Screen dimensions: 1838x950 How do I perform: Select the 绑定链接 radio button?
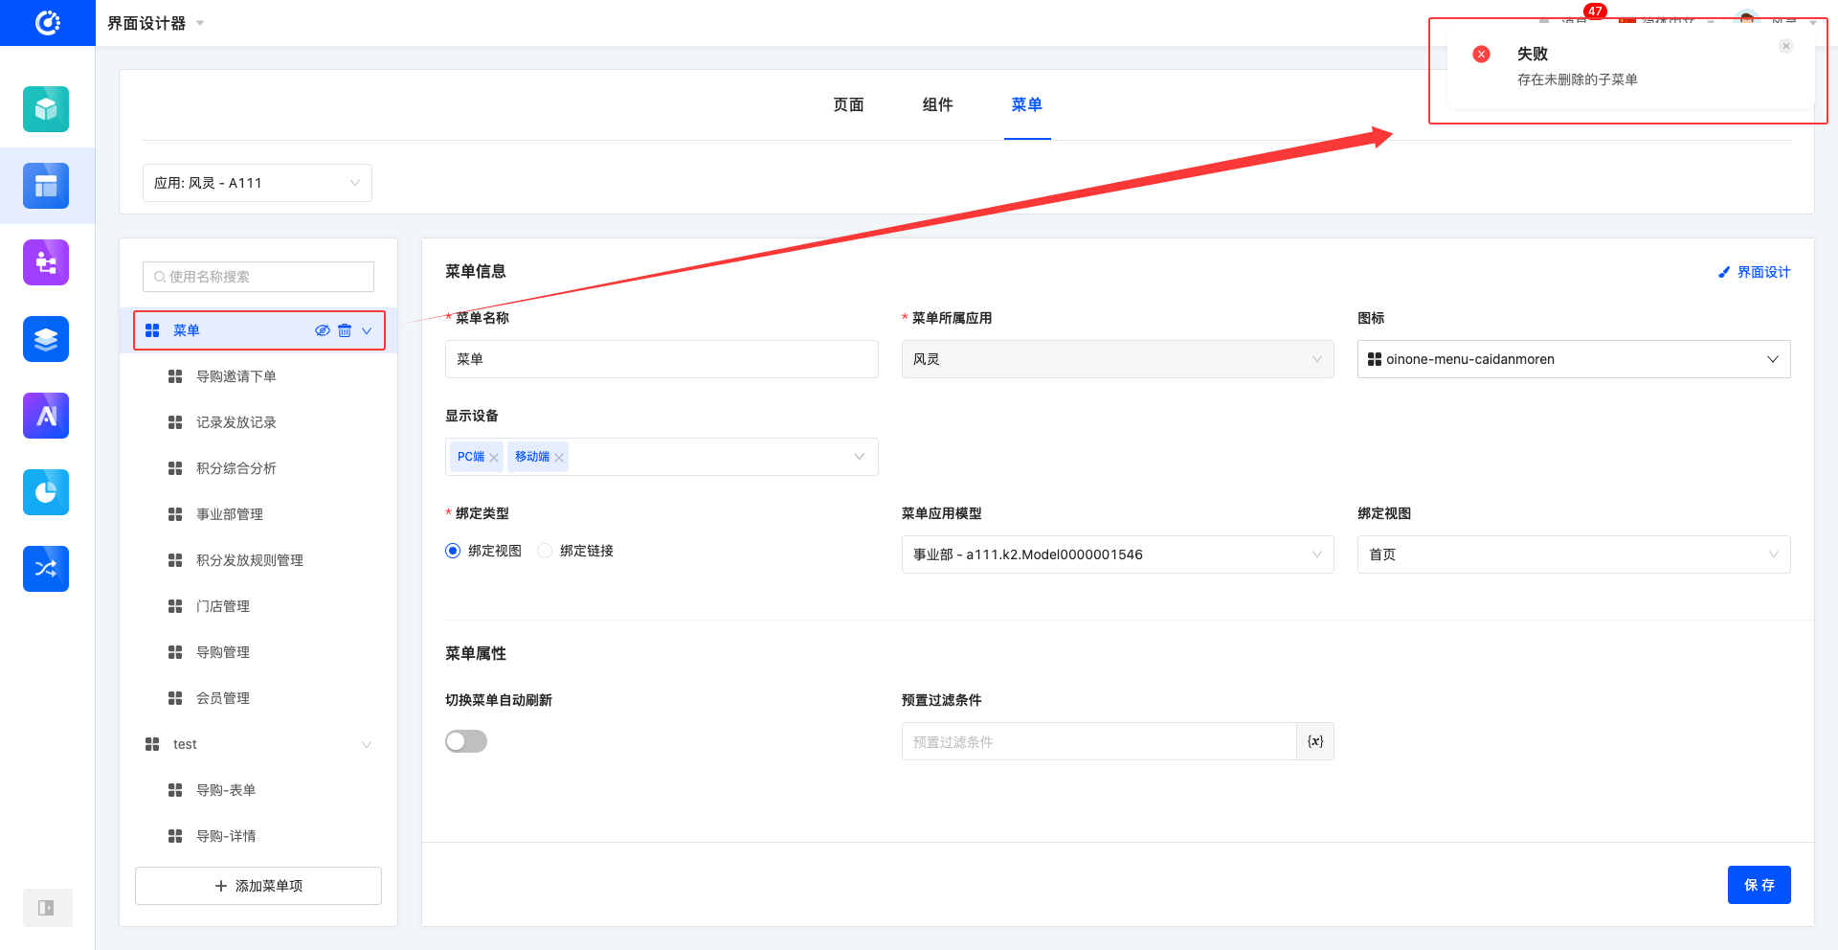[546, 551]
